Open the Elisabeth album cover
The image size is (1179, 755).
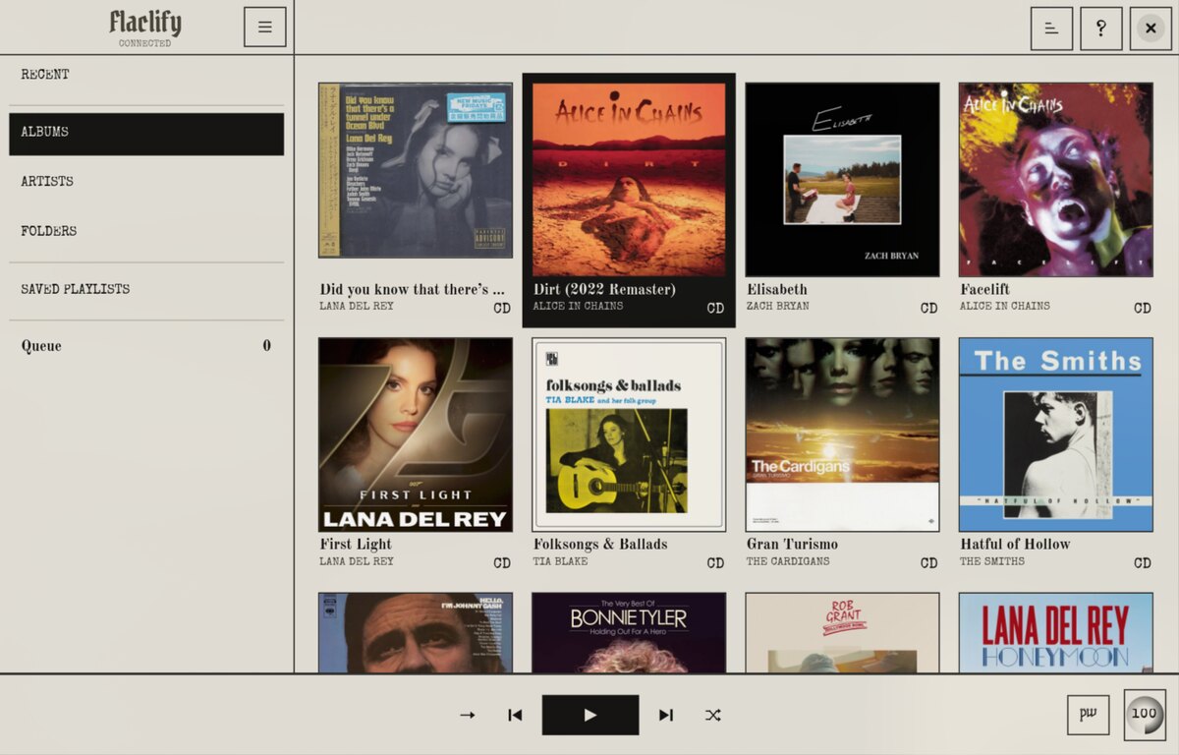(x=842, y=180)
